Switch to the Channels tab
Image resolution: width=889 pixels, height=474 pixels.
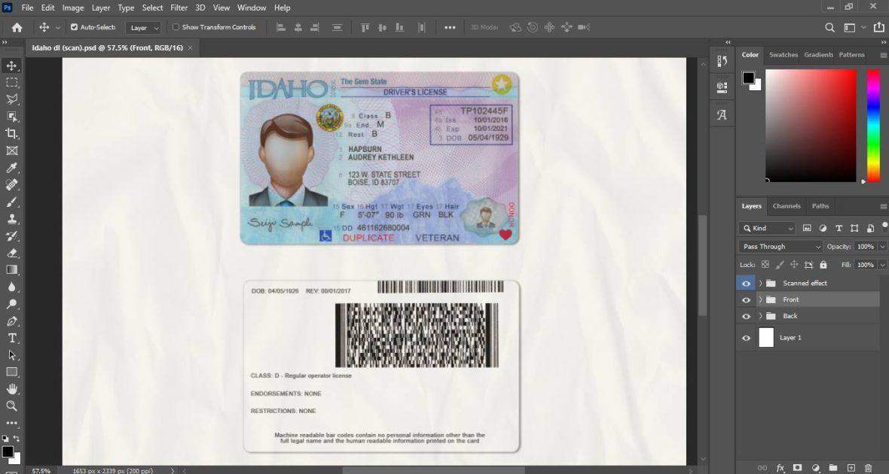click(x=787, y=205)
